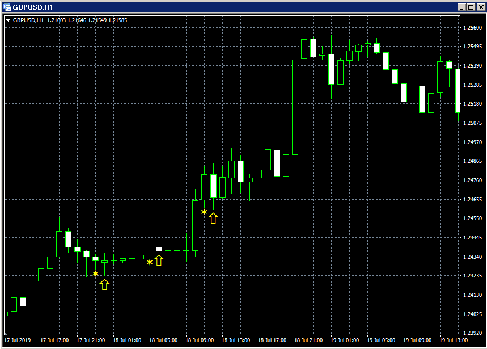Click the up arrow near 18 Jul 05:00
The image size is (487, 349).
coord(159,260)
